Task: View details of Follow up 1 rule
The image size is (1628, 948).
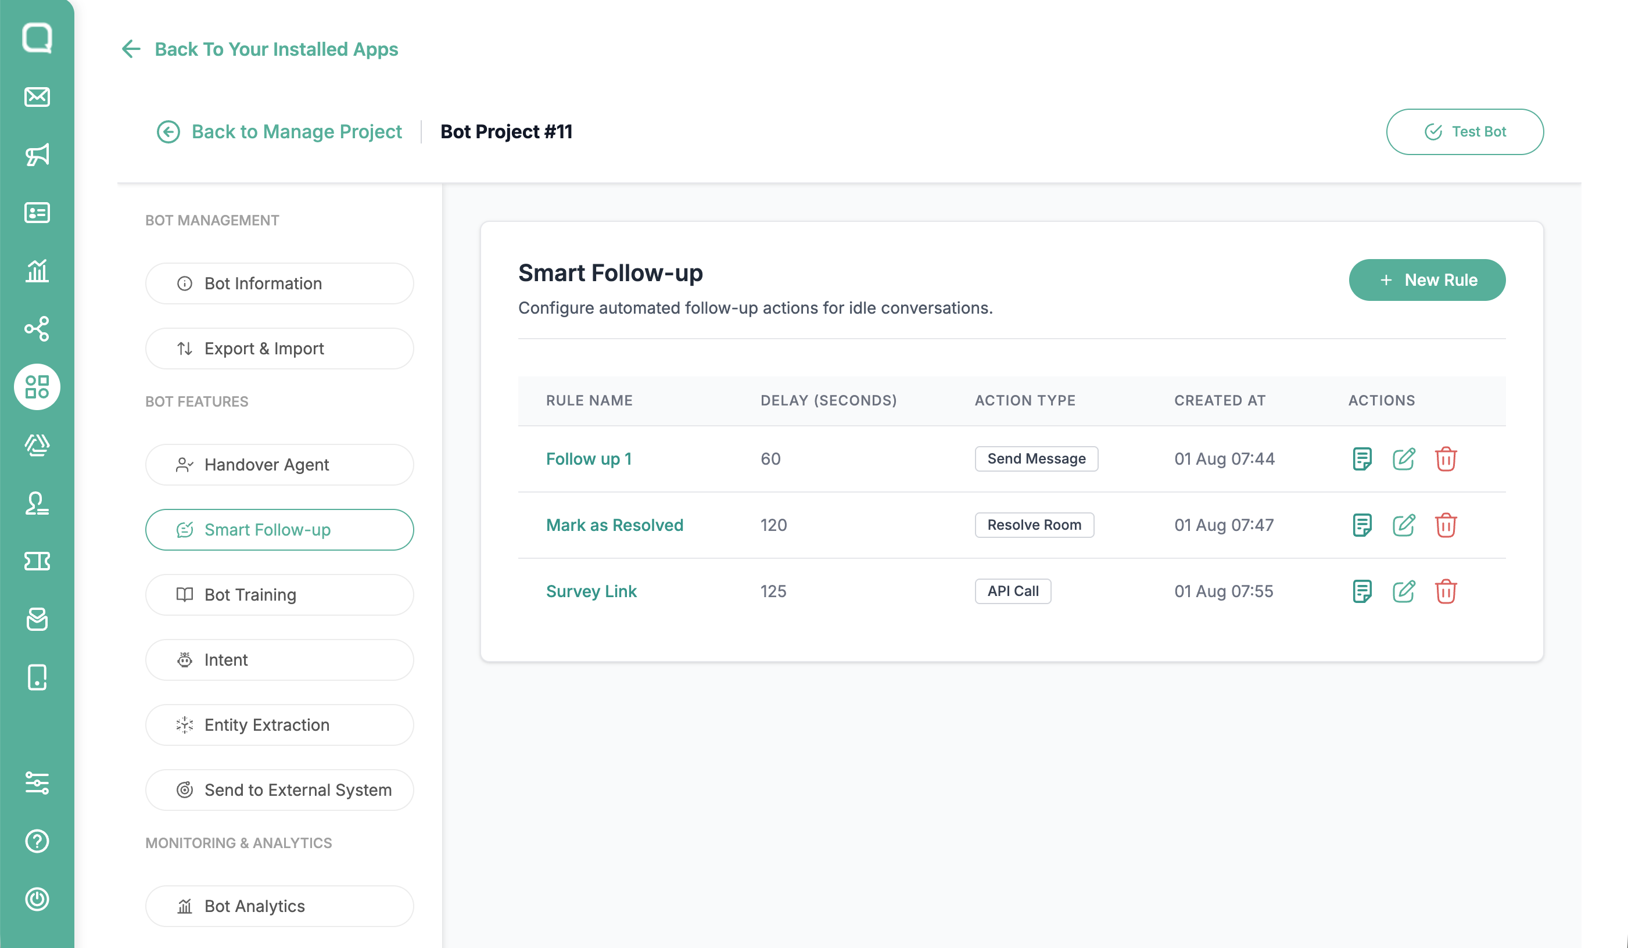Action: pyautogui.click(x=1362, y=458)
